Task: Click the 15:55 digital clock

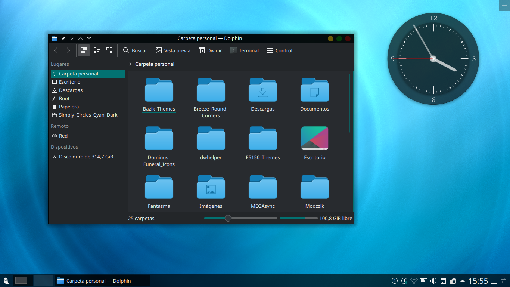Action: pyautogui.click(x=478, y=281)
